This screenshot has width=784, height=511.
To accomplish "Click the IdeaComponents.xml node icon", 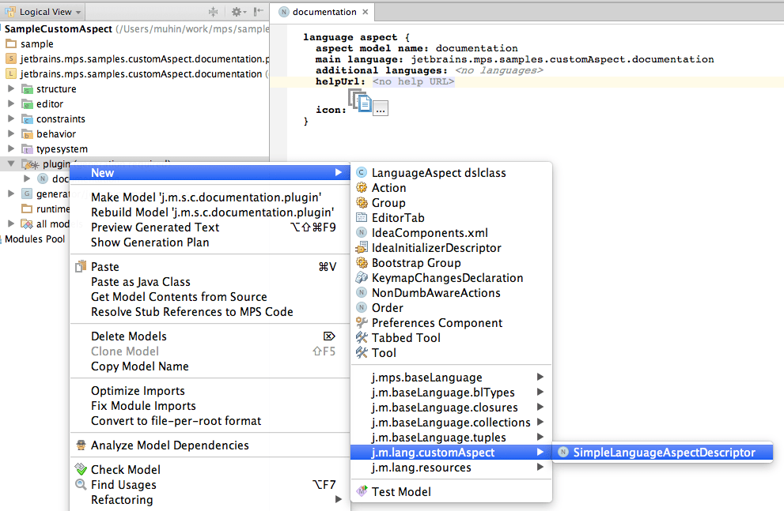I will 362,232.
